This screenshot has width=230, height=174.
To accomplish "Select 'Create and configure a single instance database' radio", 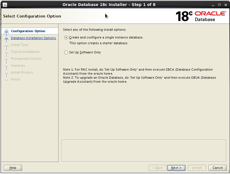I will (x=66, y=38).
